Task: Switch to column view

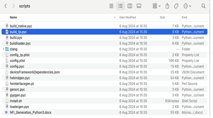Action: (x=130, y=6)
